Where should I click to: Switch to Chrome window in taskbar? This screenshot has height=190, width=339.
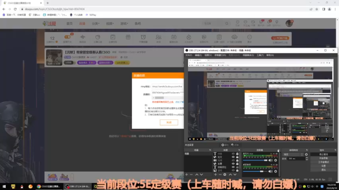pyautogui.click(x=49, y=186)
